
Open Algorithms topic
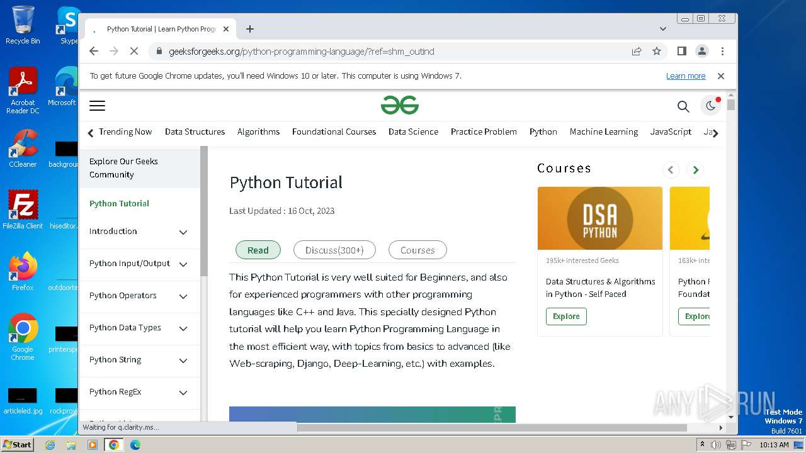258,131
